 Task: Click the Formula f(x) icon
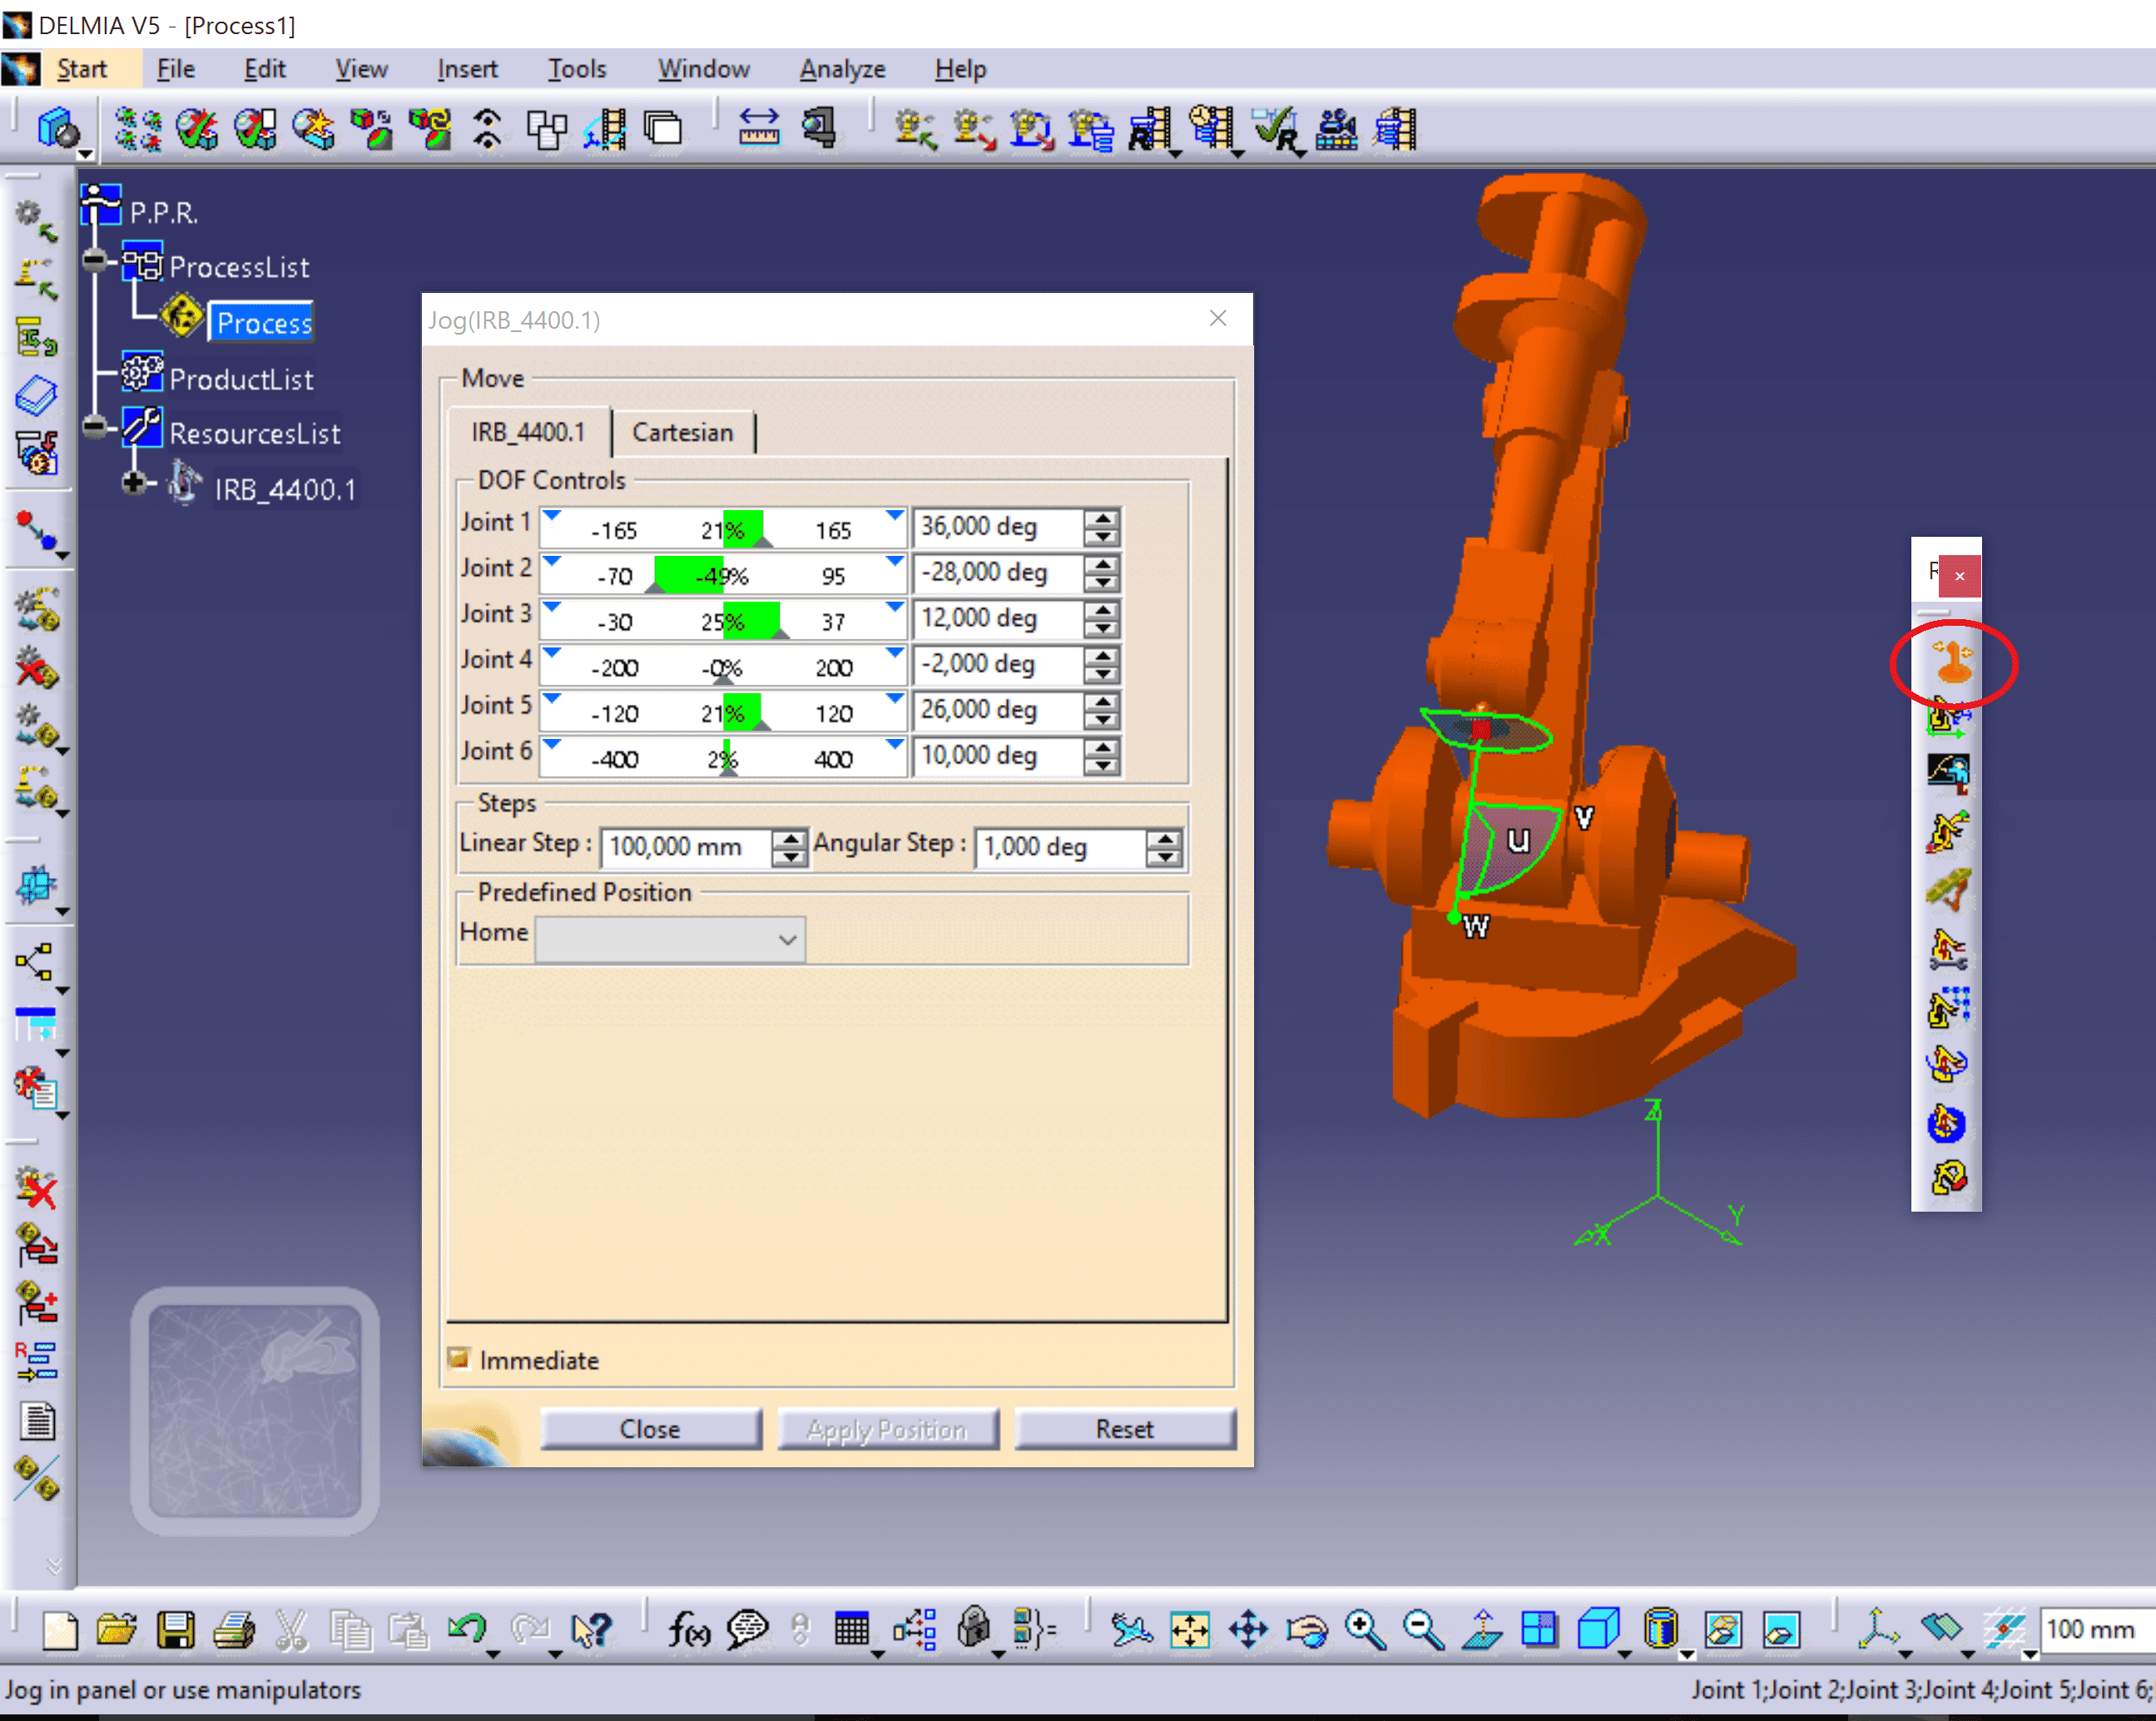pos(689,1630)
